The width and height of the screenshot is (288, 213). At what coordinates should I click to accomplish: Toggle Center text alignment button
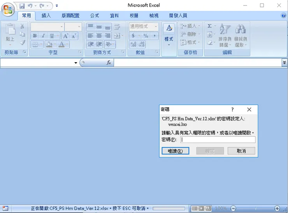[99, 35]
